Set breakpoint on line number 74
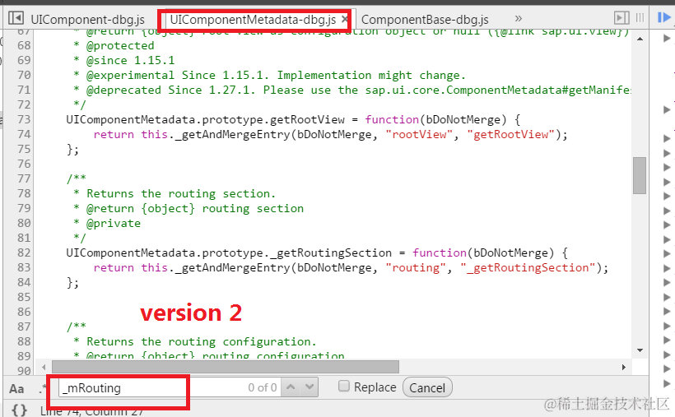675x417 pixels. [24, 134]
